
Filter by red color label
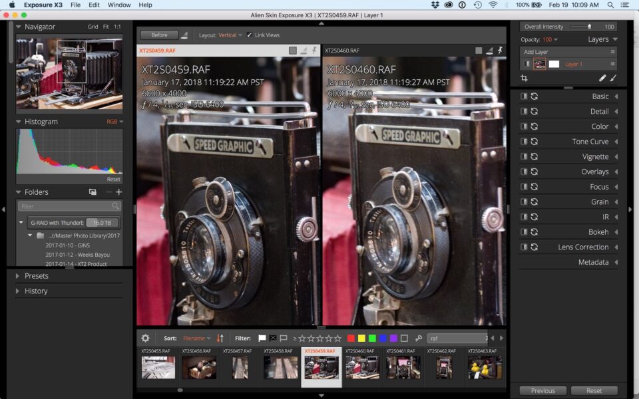click(x=351, y=338)
